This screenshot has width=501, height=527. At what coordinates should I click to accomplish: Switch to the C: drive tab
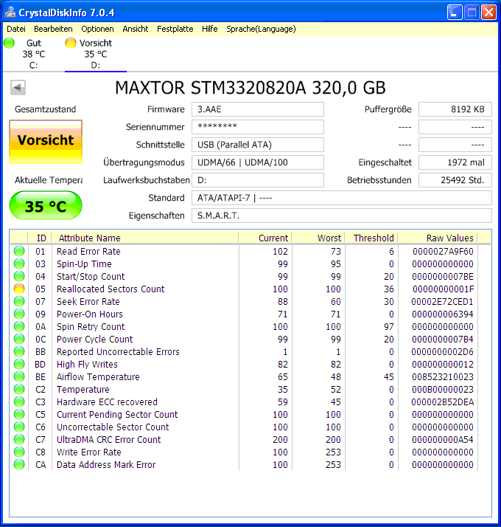click(34, 54)
